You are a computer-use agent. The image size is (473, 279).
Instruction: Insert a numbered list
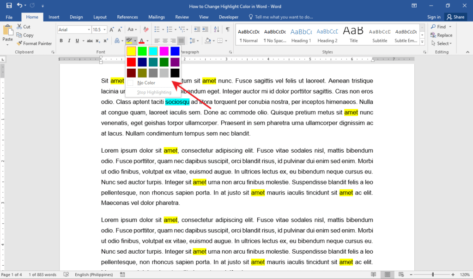pyautogui.click(x=170, y=30)
